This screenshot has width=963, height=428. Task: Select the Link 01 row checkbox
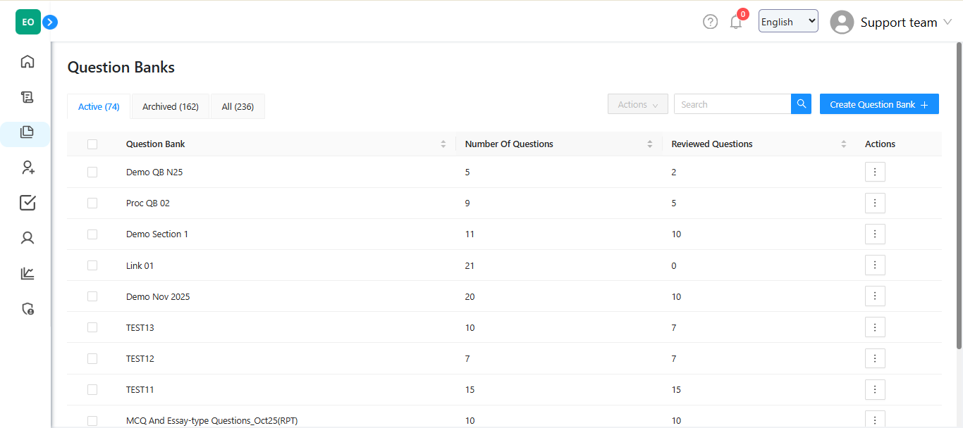[x=92, y=265]
